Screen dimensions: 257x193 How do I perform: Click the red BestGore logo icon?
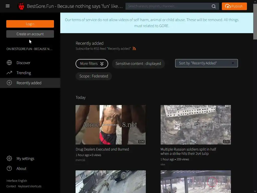[x=21, y=6]
